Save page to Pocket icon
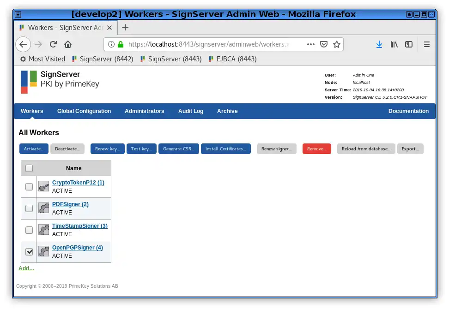This screenshot has height=309, width=449. (323, 44)
